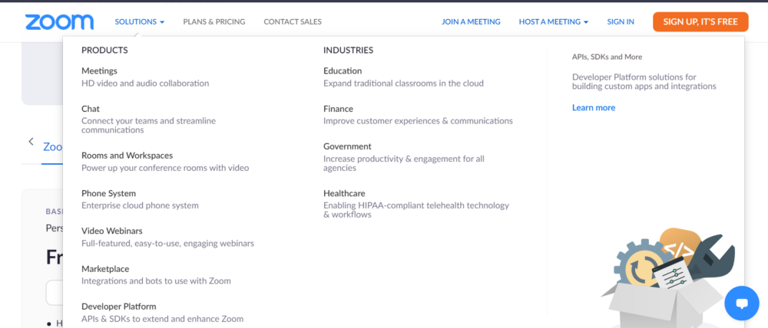Image resolution: width=768 pixels, height=328 pixels.
Task: Open Video Webinars product
Action: click(x=112, y=231)
